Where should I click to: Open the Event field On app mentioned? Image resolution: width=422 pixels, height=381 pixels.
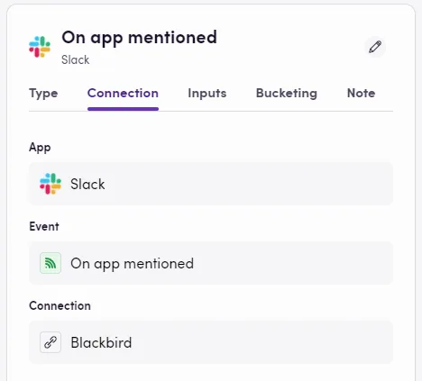(211, 263)
